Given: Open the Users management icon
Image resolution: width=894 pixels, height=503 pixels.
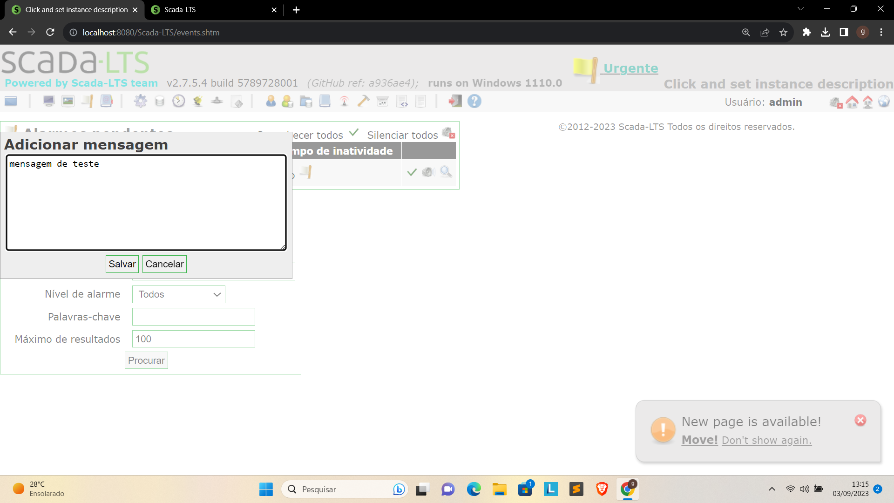Looking at the screenshot, I should pyautogui.click(x=271, y=101).
